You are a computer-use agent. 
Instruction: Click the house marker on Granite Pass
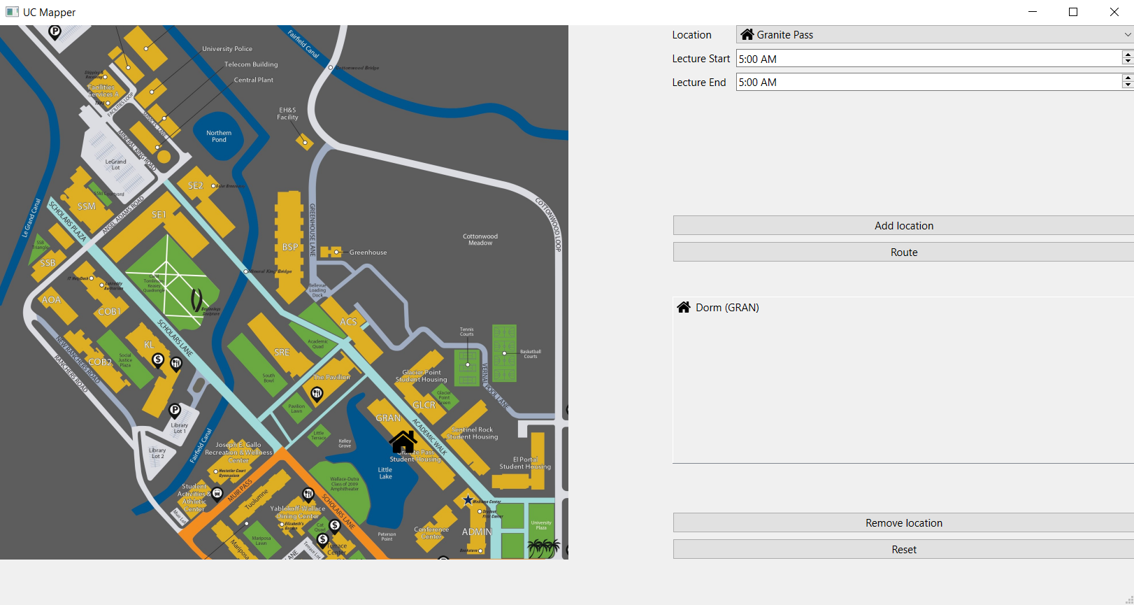tap(403, 442)
